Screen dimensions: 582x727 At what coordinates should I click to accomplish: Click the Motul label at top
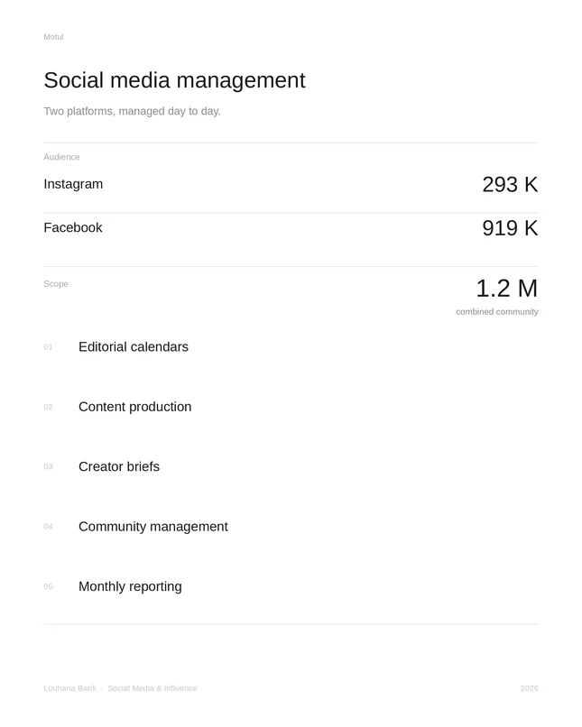click(53, 37)
